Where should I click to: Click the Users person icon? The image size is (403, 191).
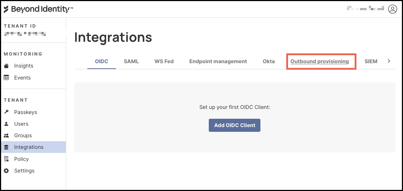coord(6,124)
